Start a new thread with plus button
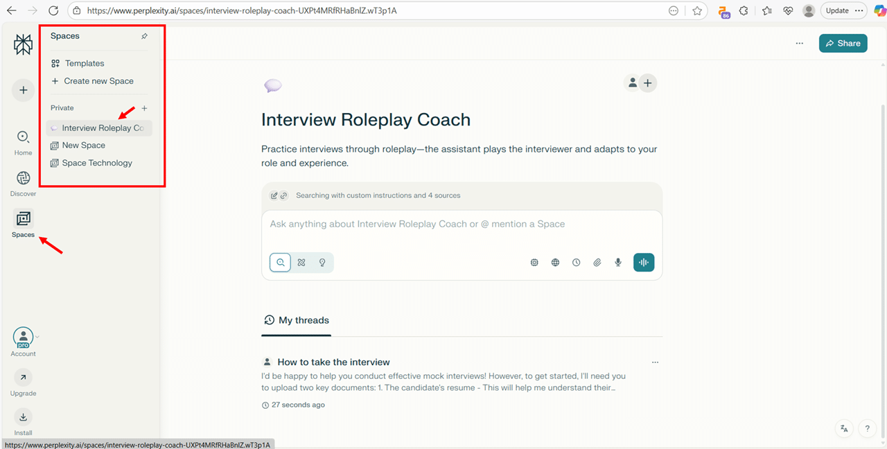 click(x=23, y=90)
